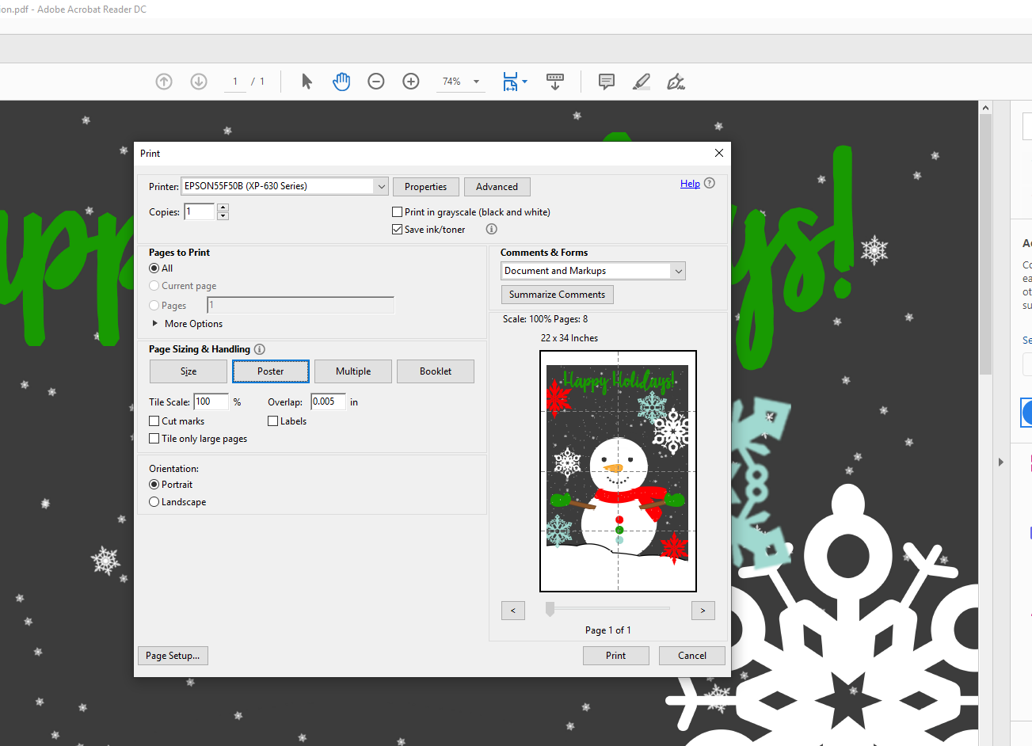Choose the Booklet sizing option
The image size is (1032, 746).
click(436, 371)
